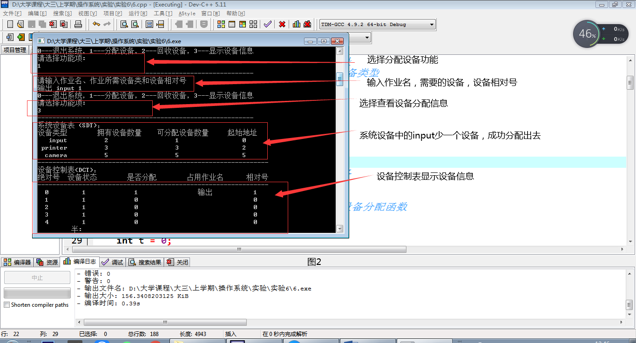This screenshot has height=343, width=636.
Task: Compile and run icon in toolbar
Action: [x=243, y=24]
